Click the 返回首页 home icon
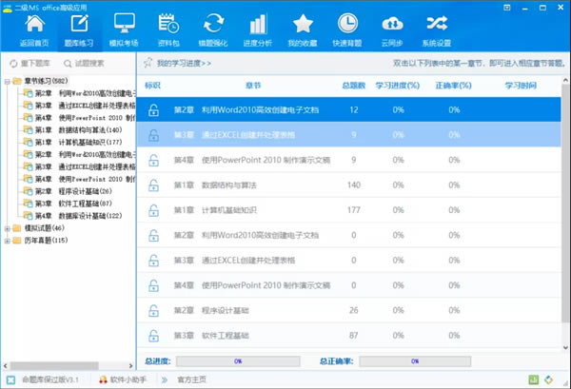This screenshot has height=389, width=571. click(29, 25)
